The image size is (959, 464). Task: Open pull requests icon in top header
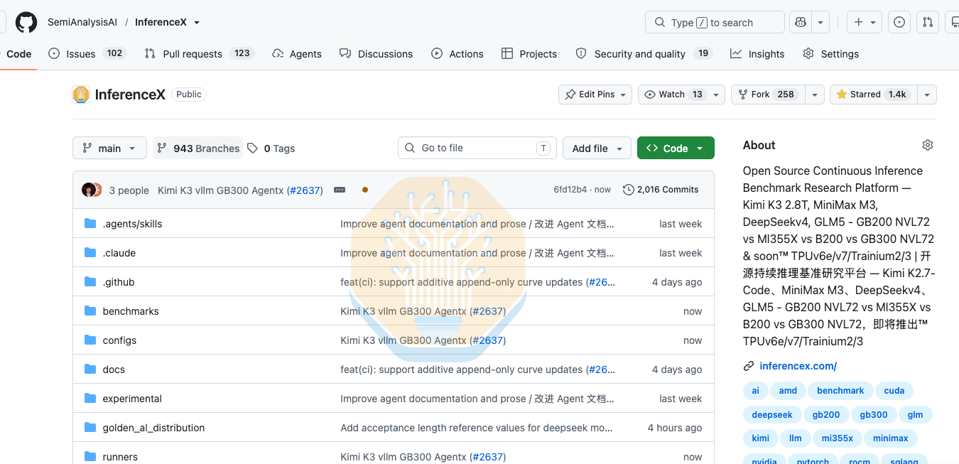click(928, 22)
